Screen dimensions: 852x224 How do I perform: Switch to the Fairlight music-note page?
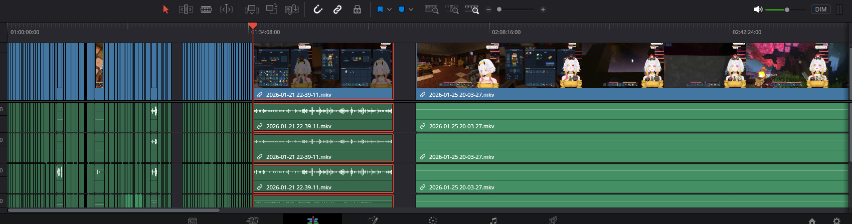pyautogui.click(x=493, y=220)
